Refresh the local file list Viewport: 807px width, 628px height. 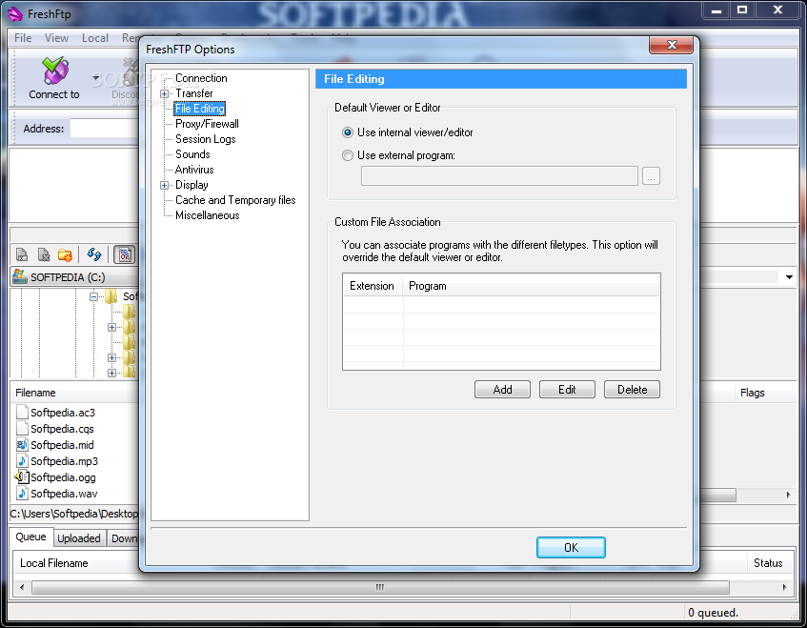(x=94, y=254)
